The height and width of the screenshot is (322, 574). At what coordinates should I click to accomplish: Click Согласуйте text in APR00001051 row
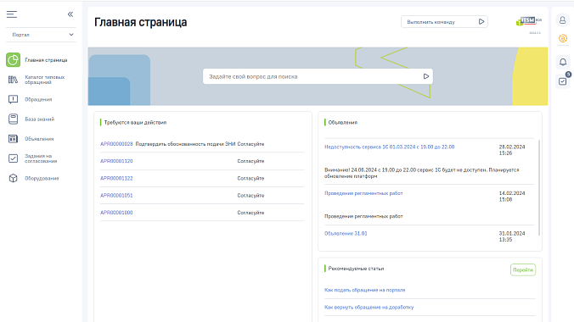coord(250,196)
